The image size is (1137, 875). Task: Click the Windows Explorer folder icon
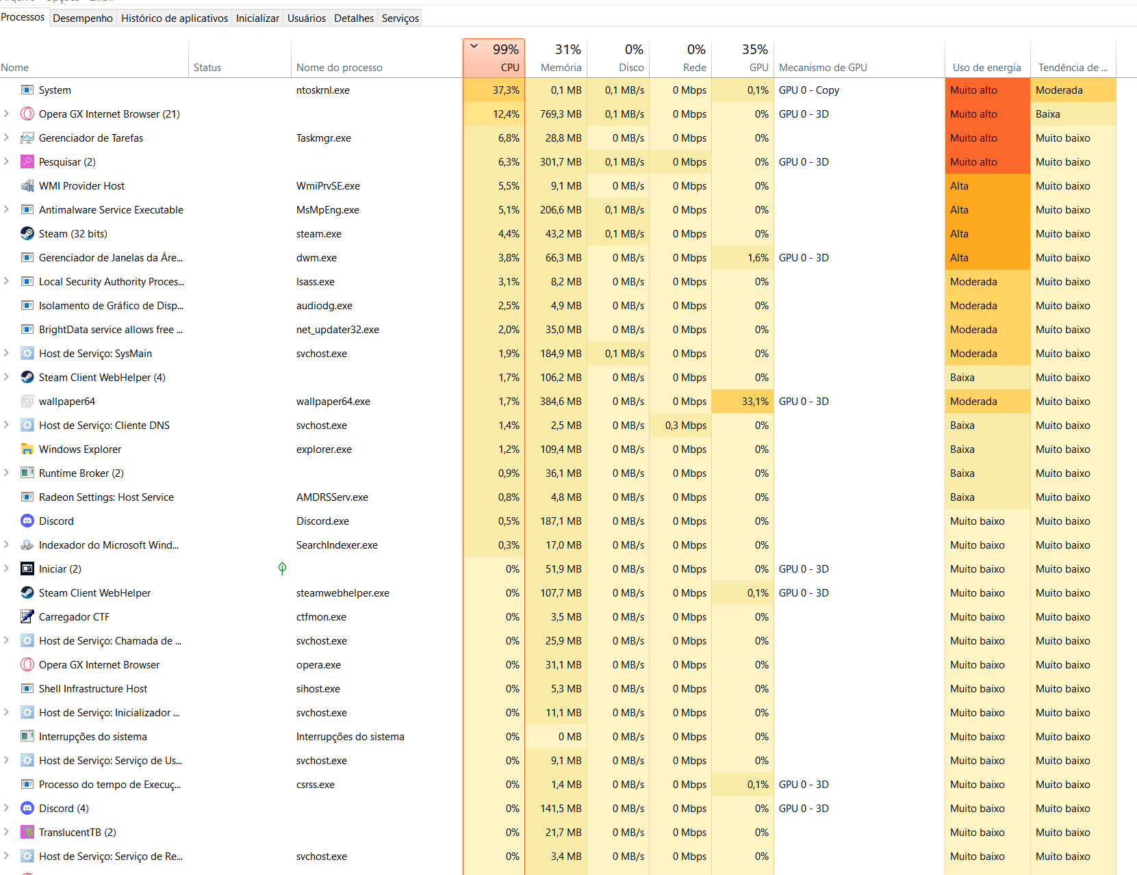coord(27,449)
